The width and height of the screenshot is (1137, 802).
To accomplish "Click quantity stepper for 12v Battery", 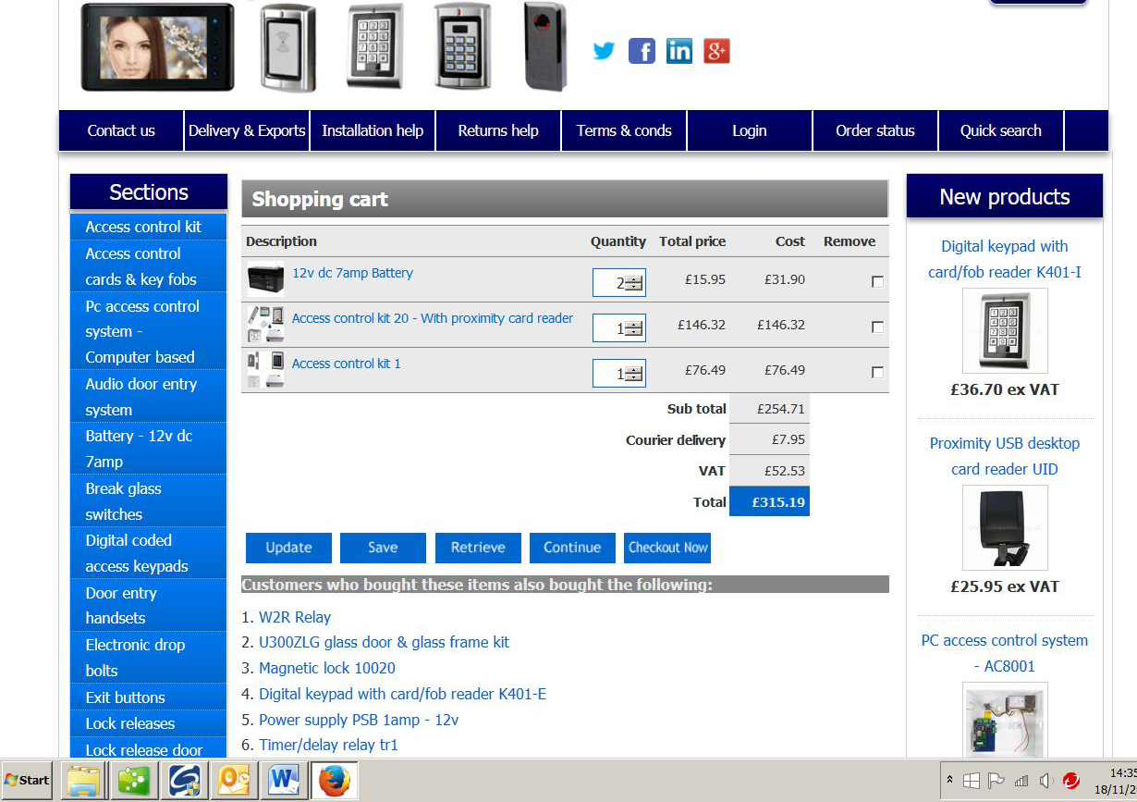I will [x=633, y=283].
